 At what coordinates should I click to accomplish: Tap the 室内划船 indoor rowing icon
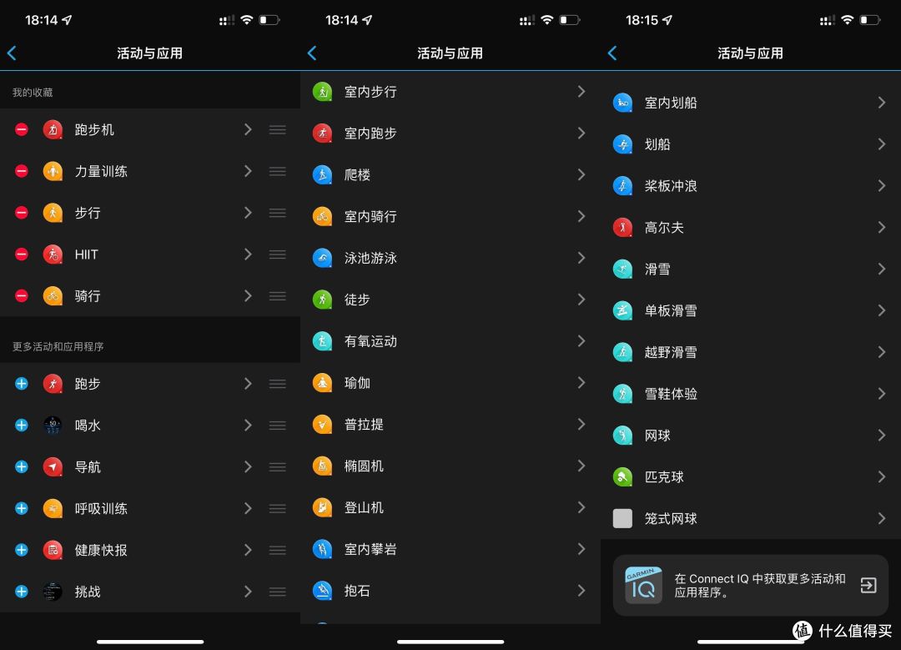coord(623,103)
